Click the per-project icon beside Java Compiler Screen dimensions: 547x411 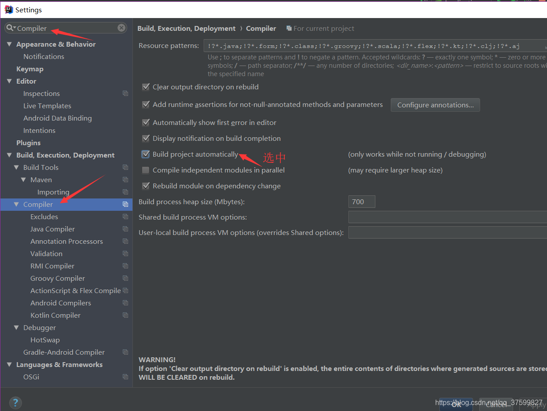point(125,229)
